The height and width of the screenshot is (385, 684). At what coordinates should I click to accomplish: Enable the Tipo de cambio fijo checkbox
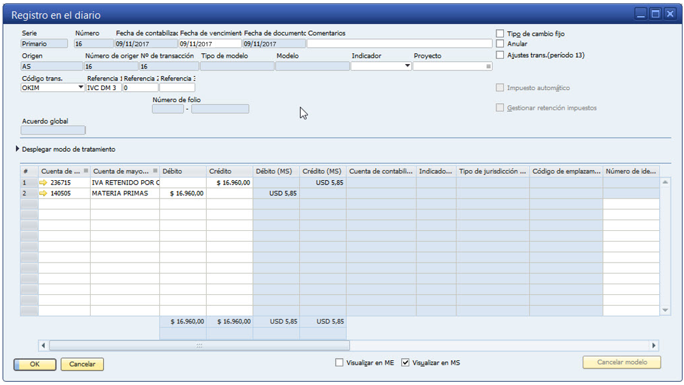point(500,34)
